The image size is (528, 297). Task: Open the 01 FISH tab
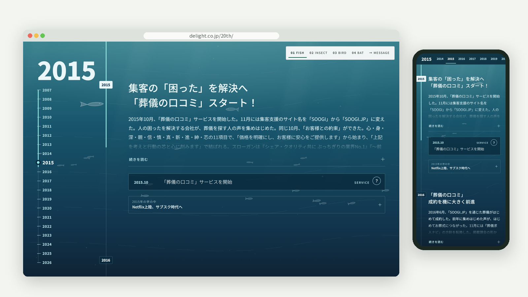(x=297, y=53)
